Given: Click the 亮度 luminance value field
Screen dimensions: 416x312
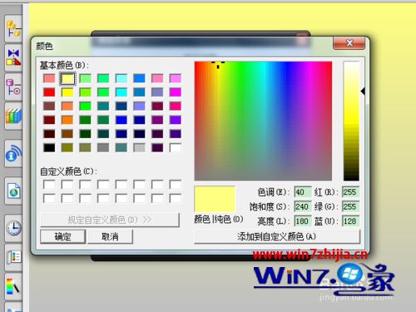Looking at the screenshot, I should click(302, 221).
